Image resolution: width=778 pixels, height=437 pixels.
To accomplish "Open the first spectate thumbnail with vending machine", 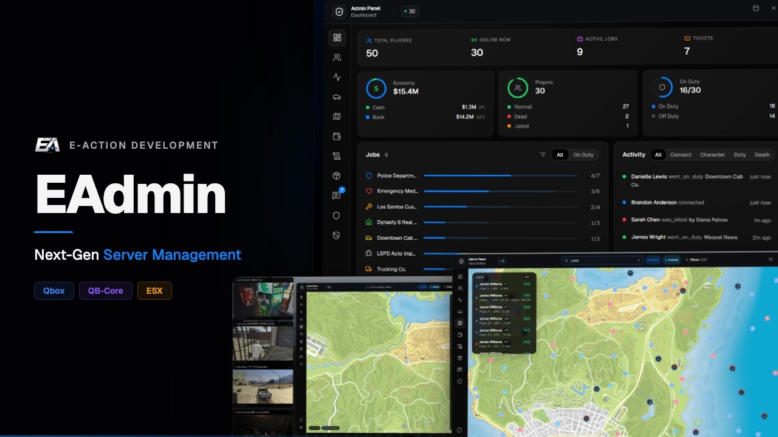I will coord(263,300).
